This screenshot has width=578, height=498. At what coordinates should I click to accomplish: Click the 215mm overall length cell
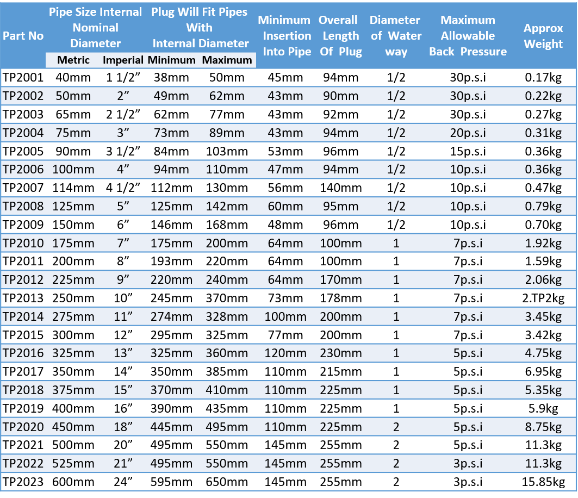(340, 371)
